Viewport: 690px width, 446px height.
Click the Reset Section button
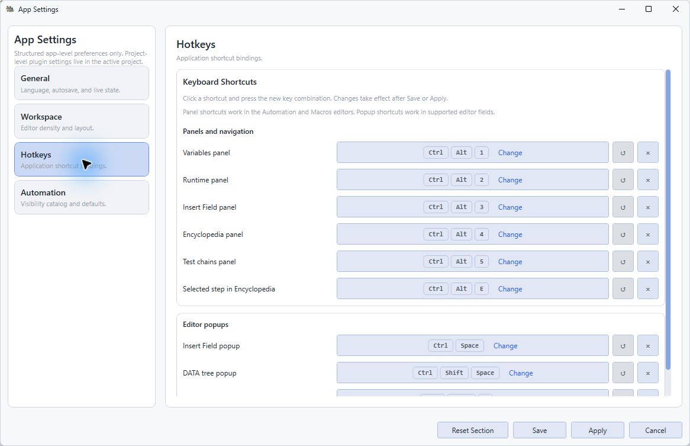pyautogui.click(x=473, y=430)
